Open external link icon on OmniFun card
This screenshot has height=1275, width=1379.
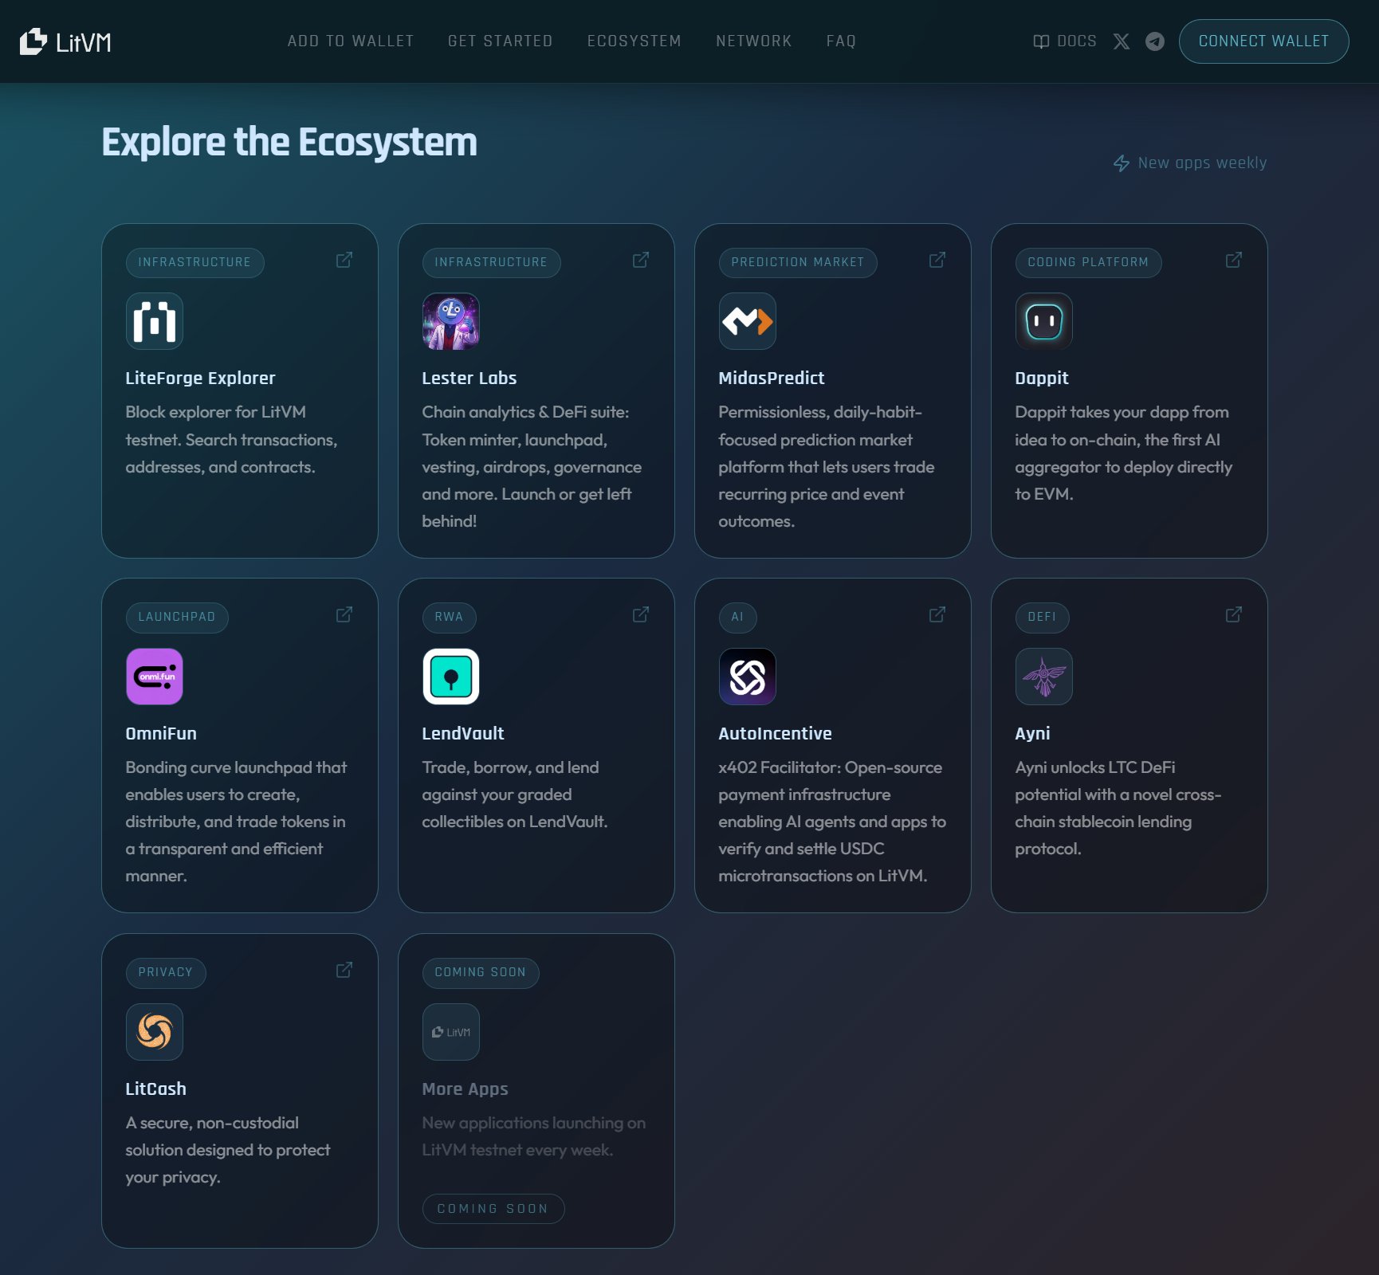[x=344, y=615]
